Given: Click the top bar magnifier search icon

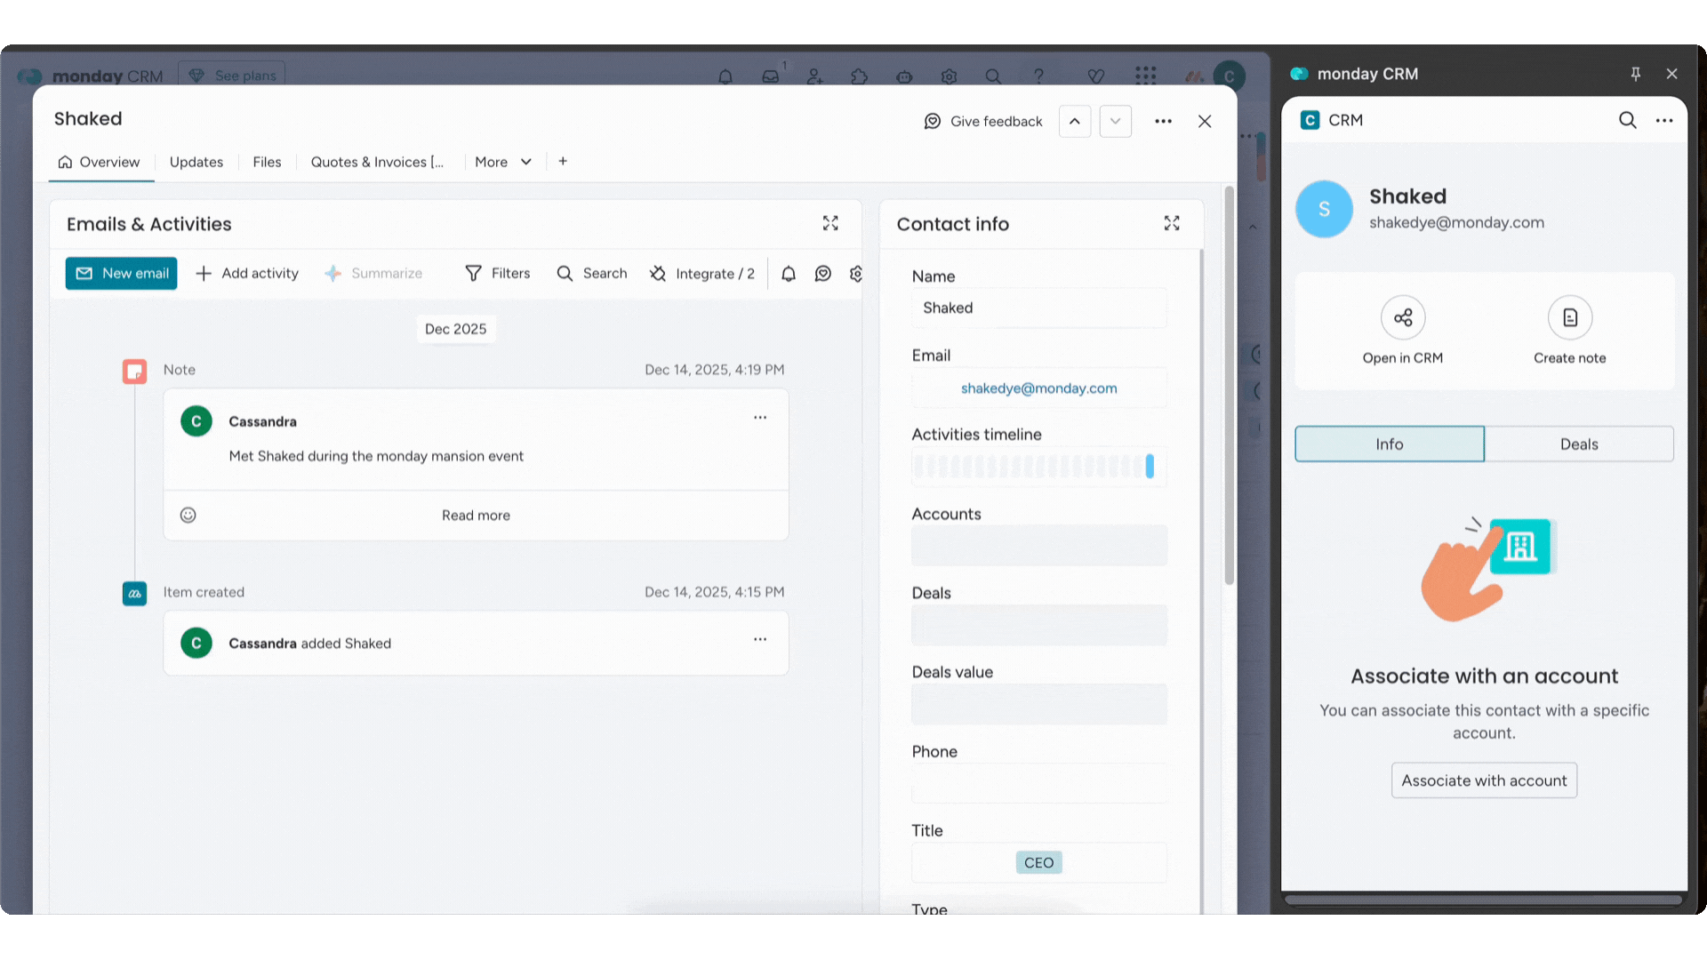Looking at the screenshot, I should point(993,76).
